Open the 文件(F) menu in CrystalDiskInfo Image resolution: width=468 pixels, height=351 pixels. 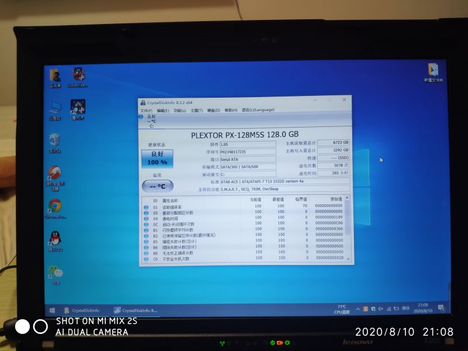[146, 111]
